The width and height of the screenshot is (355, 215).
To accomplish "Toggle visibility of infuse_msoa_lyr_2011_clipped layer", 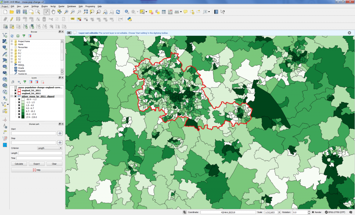I will click(16, 97).
